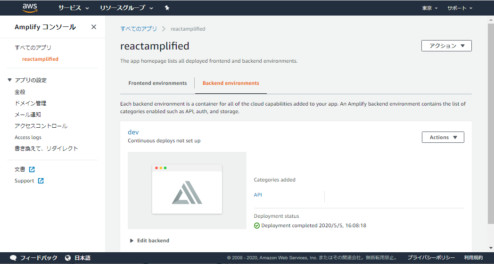The width and height of the screenshot is (494, 264).
Task: Change language via 日本語 footer button
Action: [x=82, y=258]
